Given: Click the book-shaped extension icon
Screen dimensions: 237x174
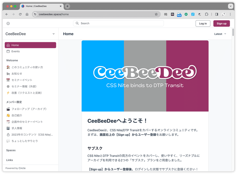Looking at the screenshot, I should click(x=166, y=14).
